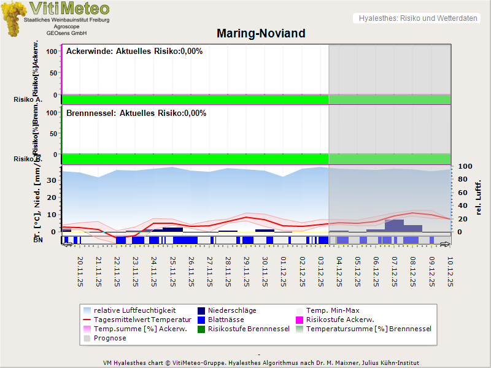Viewport: 491px width, 368px height.
Task: Click the Tagesmittelwert Temperatur red line marker
Action: [x=87, y=320]
